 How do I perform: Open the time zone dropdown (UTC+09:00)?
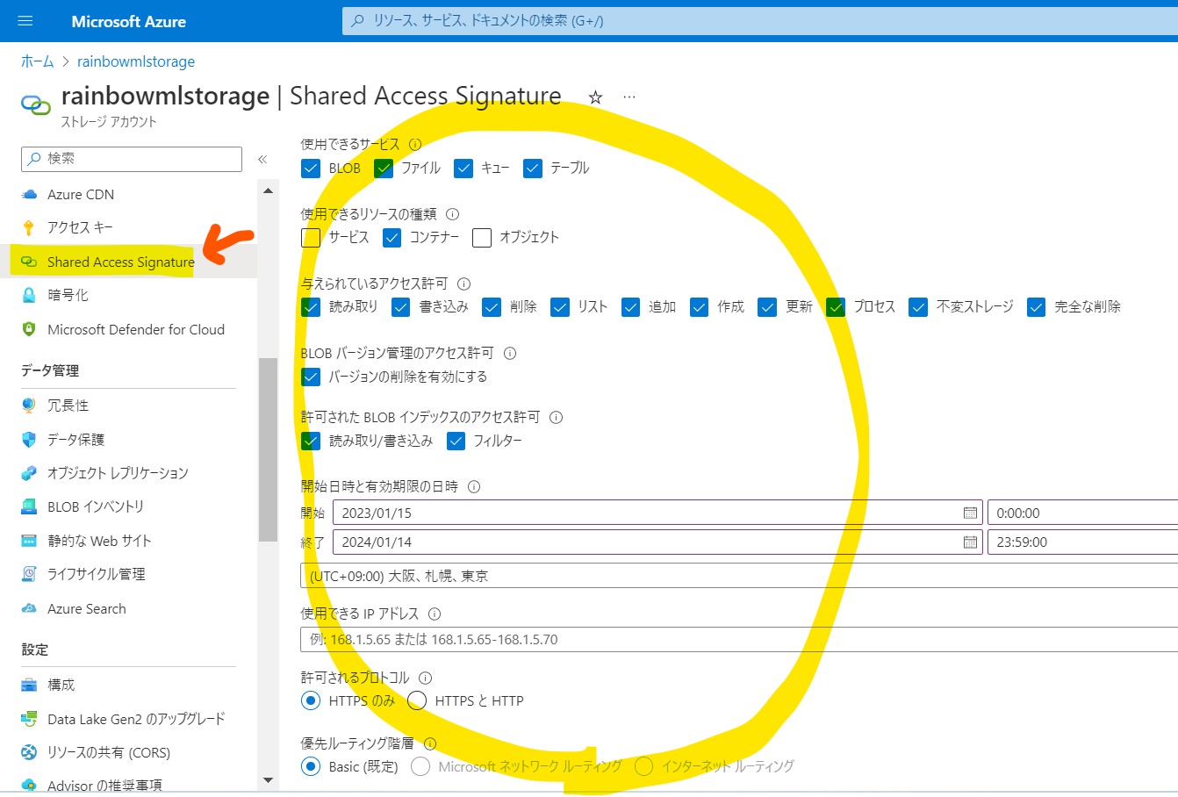(739, 576)
